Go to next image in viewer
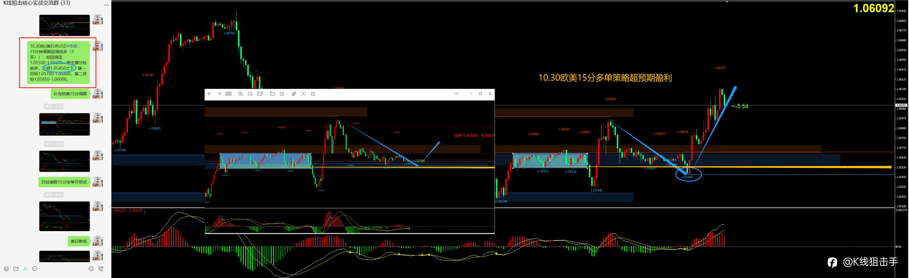Screen dimensions: 909x278 [x=219, y=93]
